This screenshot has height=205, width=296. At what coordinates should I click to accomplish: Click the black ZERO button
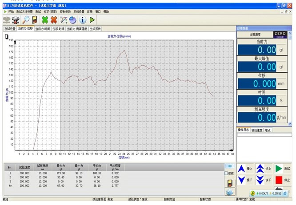click(280, 34)
